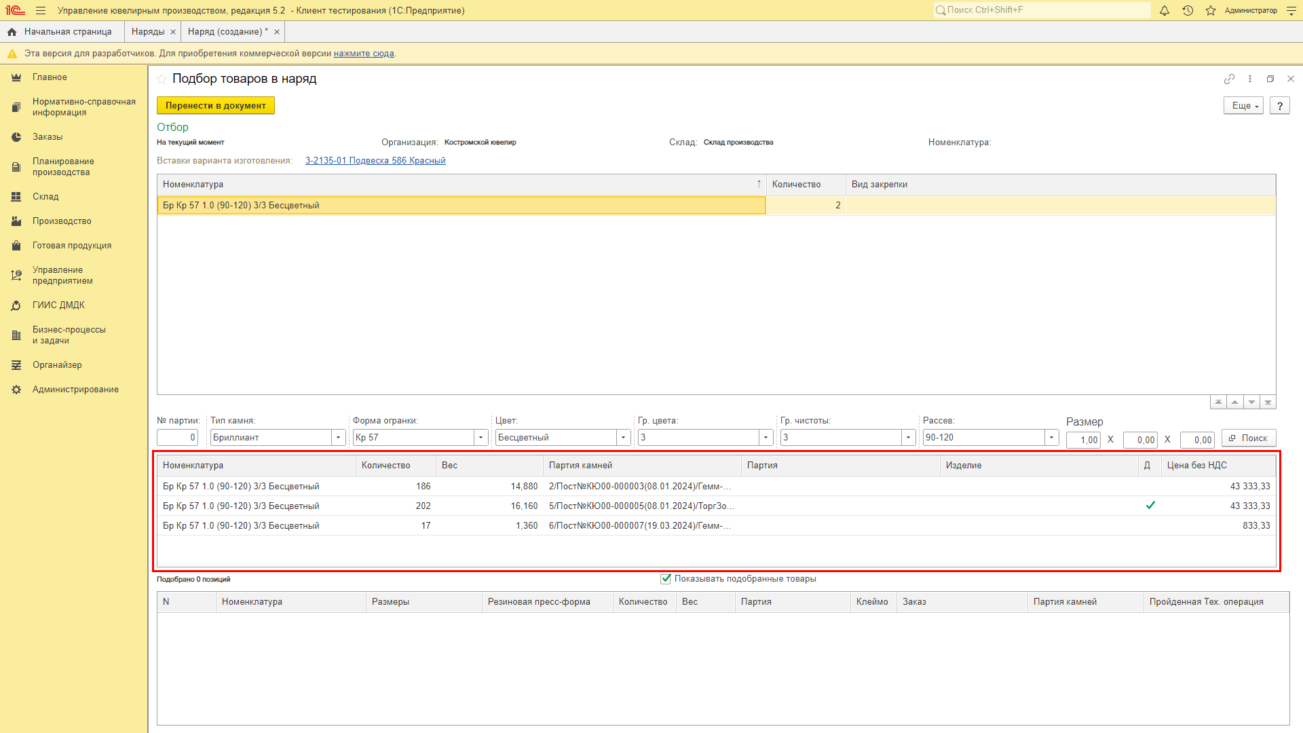Click green checkmark in Д column

pos(1150,506)
